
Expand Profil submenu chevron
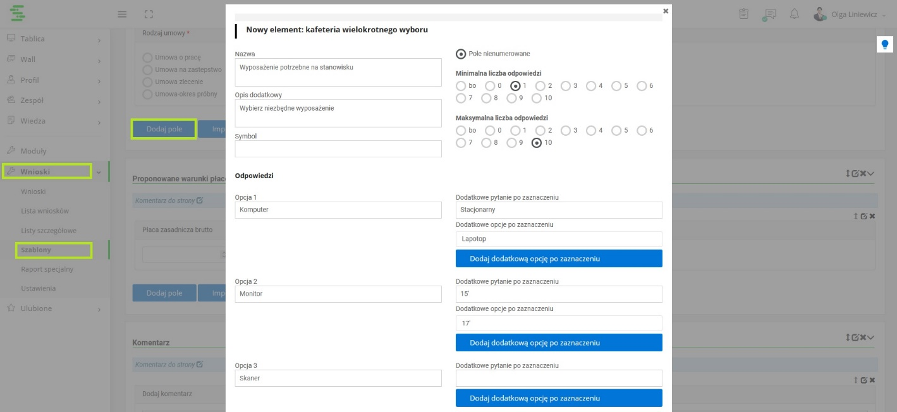click(99, 82)
